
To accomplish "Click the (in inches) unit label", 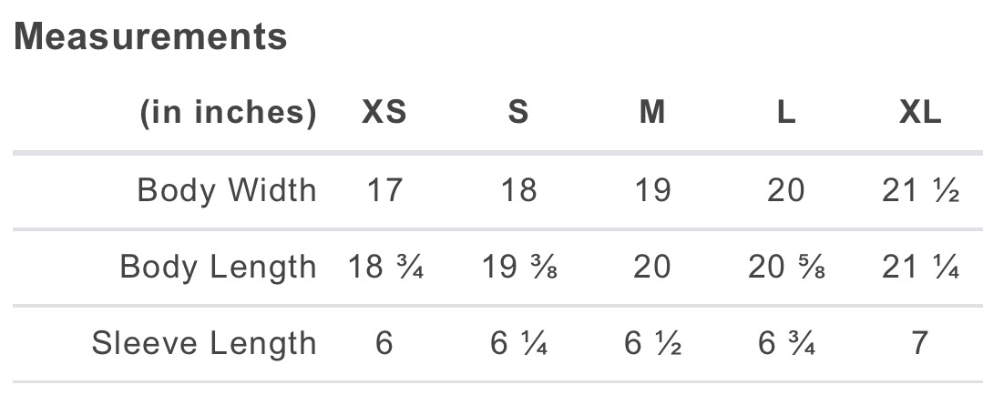I will (x=228, y=113).
